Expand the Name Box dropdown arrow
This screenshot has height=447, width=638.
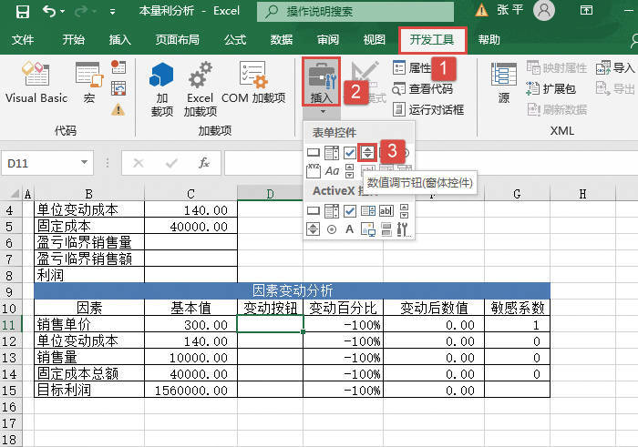coord(84,163)
